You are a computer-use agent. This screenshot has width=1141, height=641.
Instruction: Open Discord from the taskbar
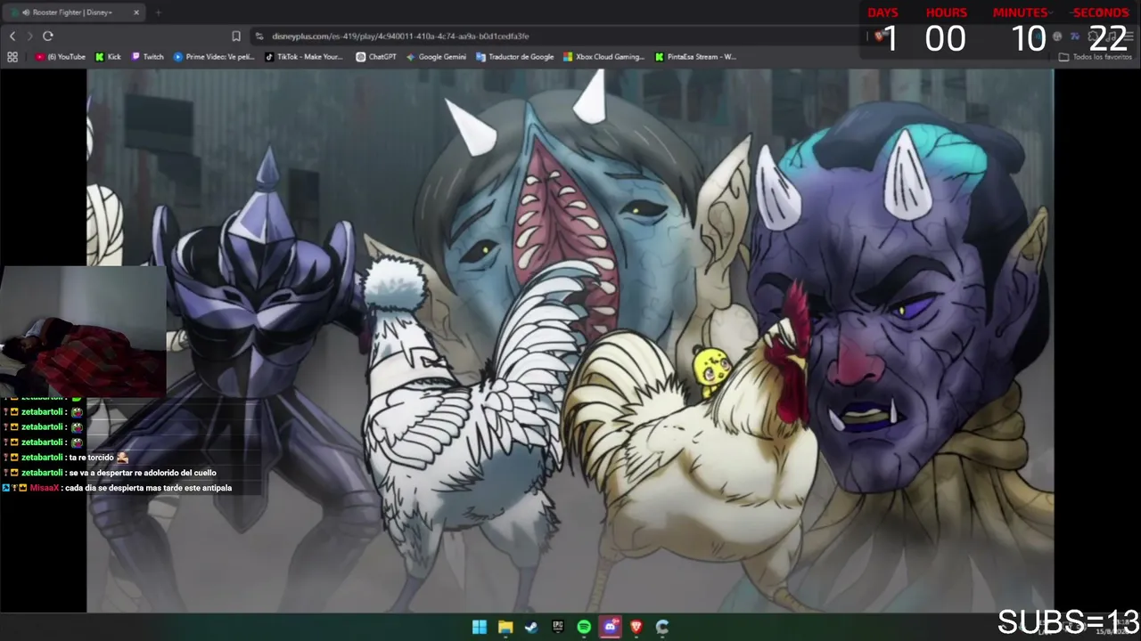(610, 627)
